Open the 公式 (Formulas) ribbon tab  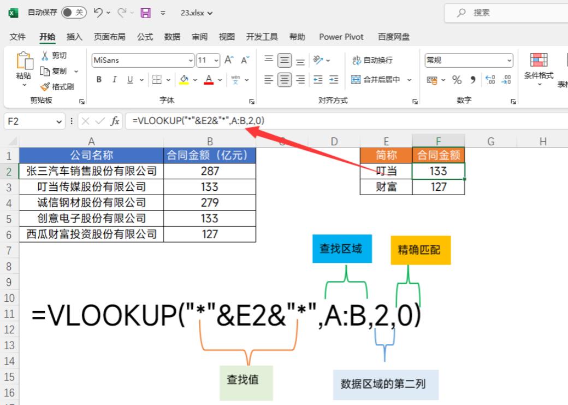(145, 37)
